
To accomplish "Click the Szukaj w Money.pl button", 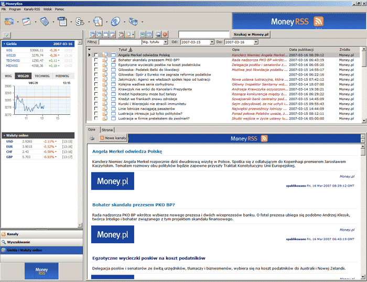I will pos(251,35).
